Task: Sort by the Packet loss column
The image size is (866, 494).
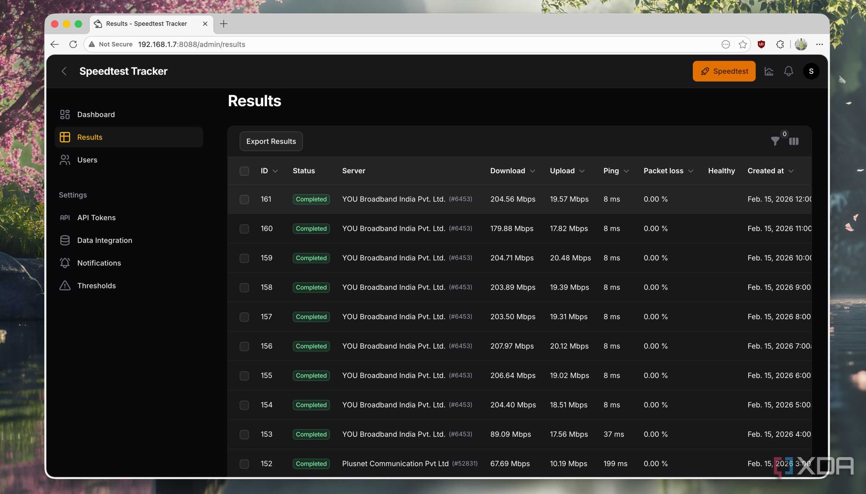Action: 668,171
